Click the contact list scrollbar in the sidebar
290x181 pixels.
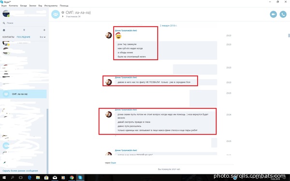47,141
